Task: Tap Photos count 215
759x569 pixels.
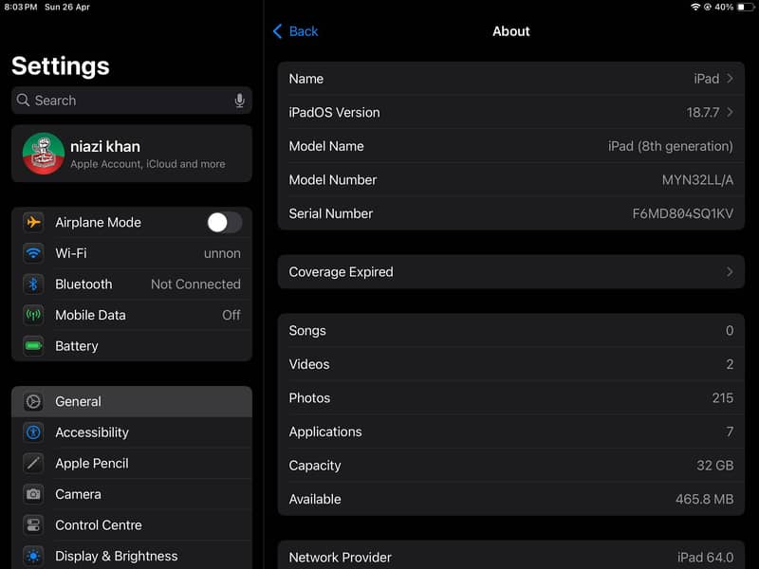Action: tap(723, 398)
